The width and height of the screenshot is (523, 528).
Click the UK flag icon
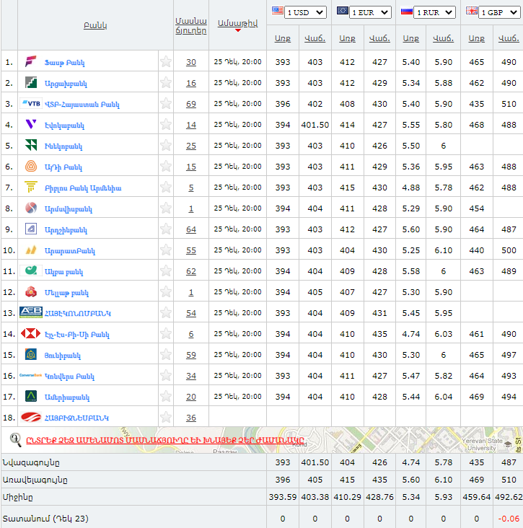(472, 11)
